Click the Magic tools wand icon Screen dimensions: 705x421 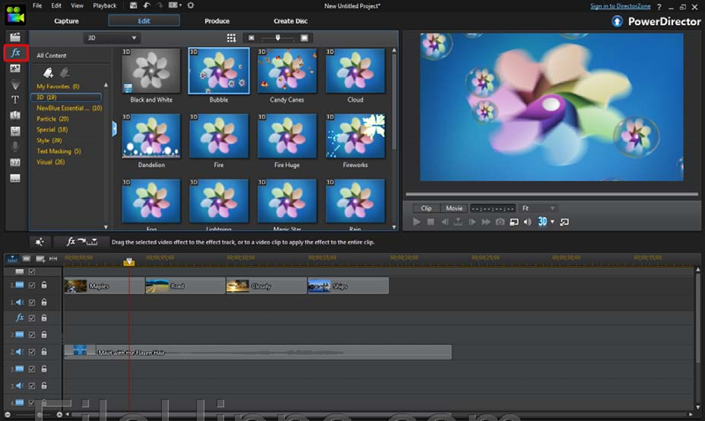coord(39,242)
